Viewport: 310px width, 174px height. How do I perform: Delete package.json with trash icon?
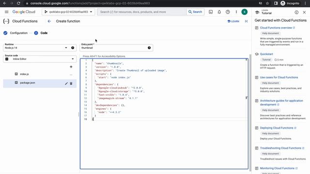point(71,84)
